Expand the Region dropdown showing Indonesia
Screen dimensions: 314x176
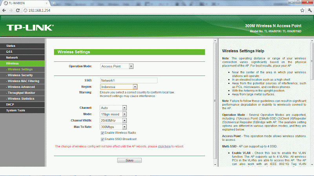coord(119,87)
